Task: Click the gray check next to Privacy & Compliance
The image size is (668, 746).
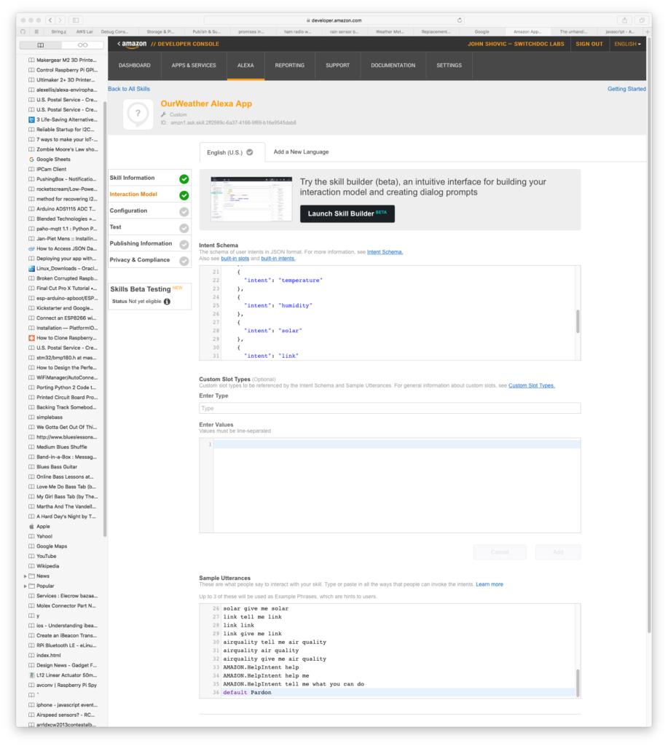Action: coord(184,261)
